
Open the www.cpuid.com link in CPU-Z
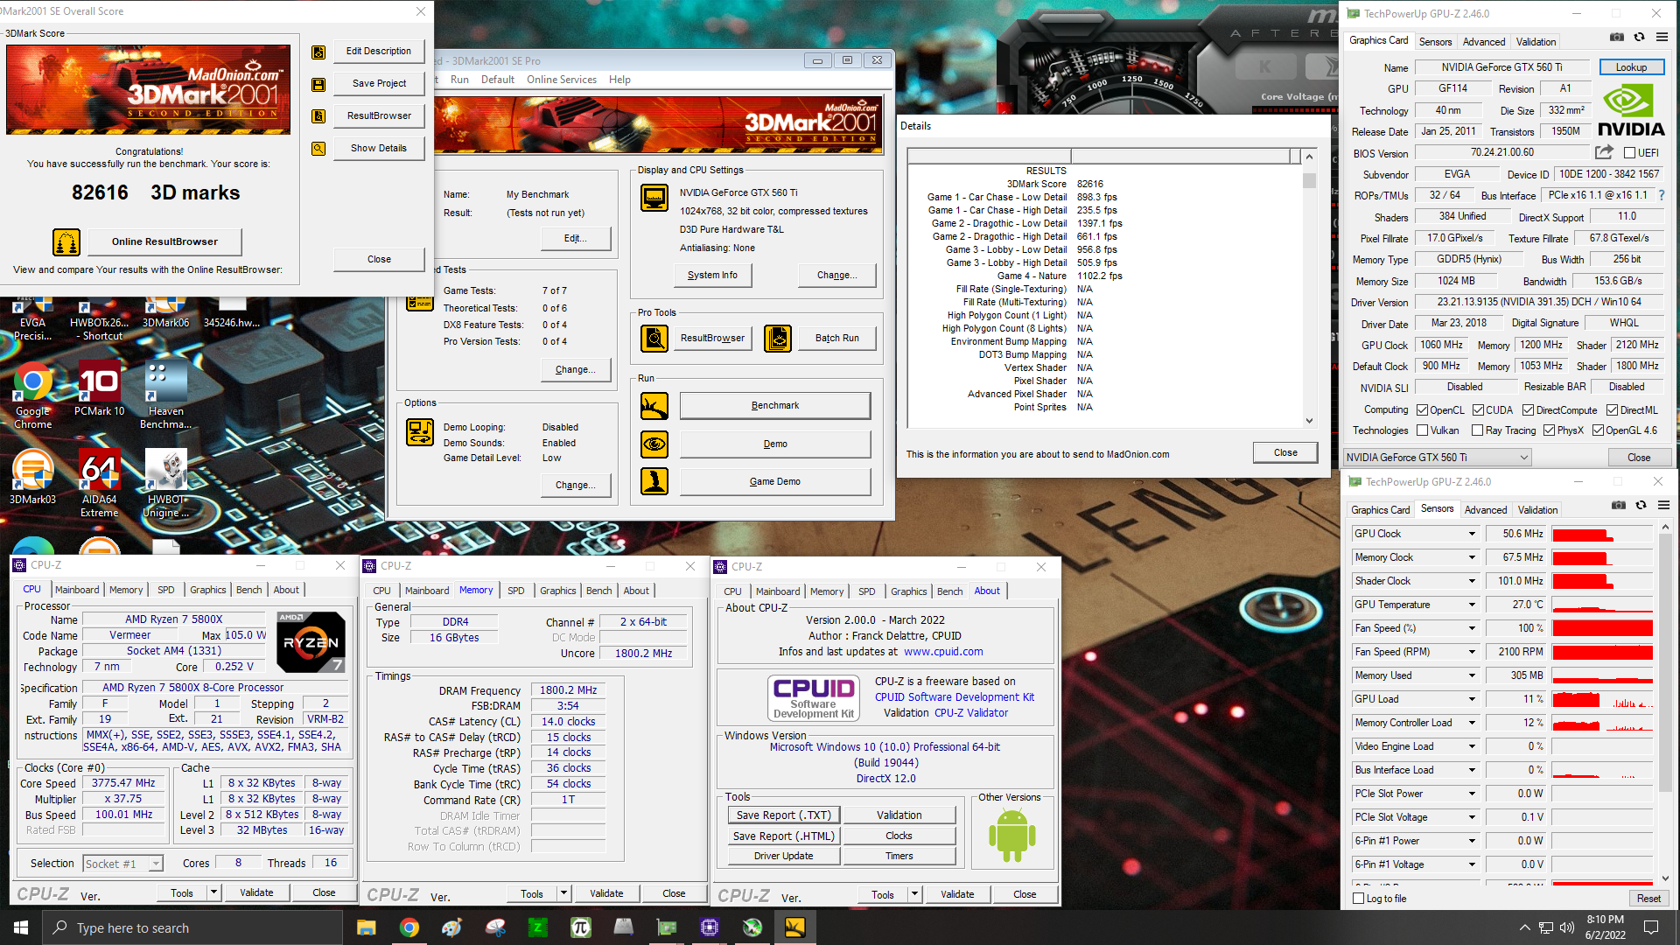point(943,652)
